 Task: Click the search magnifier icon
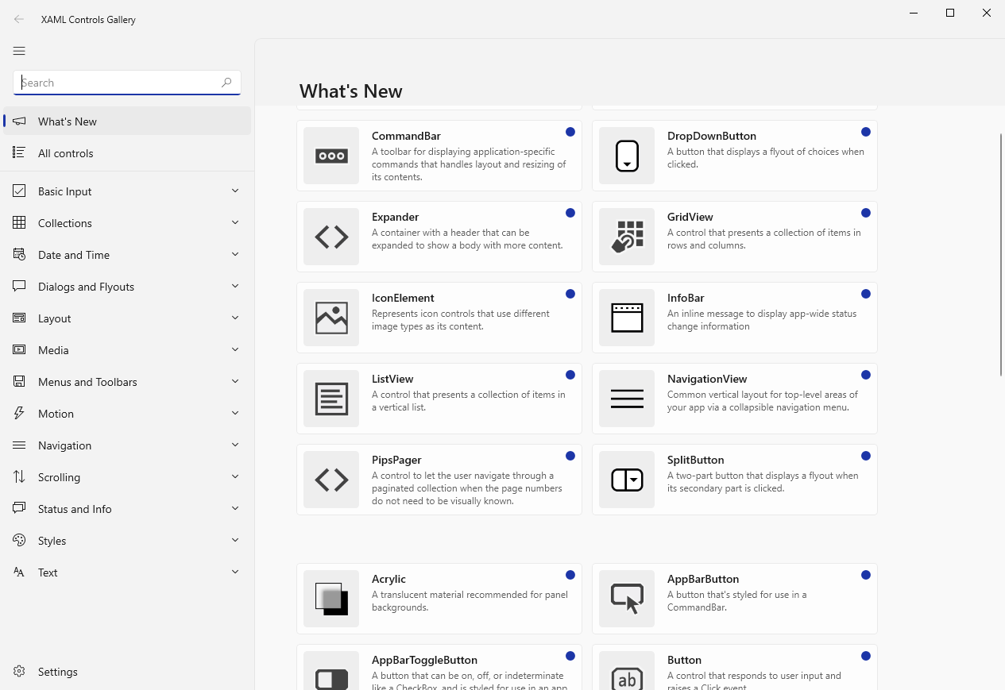tap(226, 83)
